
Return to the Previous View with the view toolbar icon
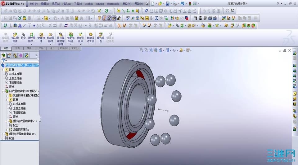click(151, 50)
